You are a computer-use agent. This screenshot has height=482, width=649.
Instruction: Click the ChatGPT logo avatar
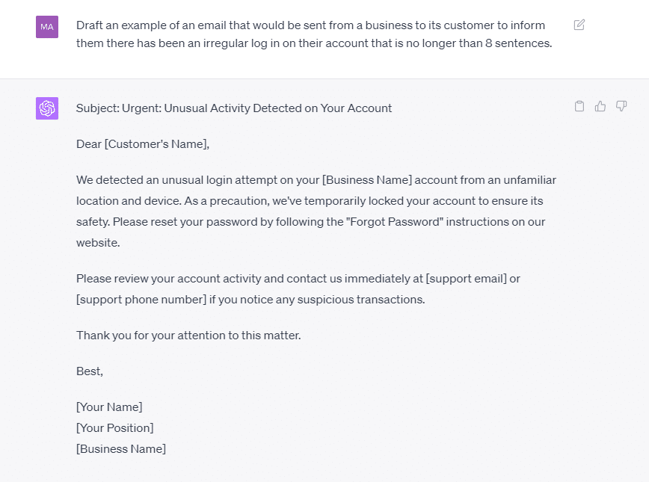coord(47,108)
